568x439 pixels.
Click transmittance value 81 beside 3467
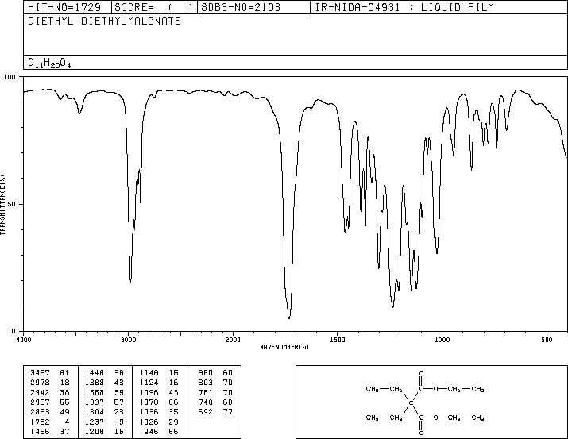point(64,373)
